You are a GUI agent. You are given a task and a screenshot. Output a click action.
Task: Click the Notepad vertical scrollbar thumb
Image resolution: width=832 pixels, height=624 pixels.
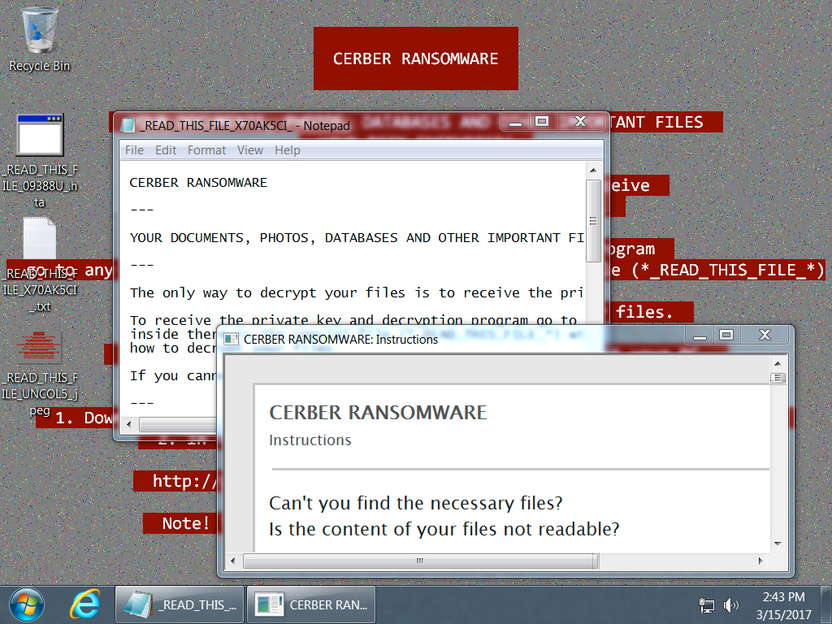593,221
